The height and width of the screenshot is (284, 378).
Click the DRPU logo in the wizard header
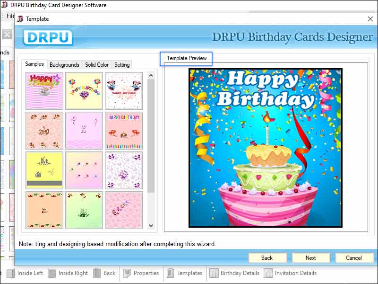coord(47,37)
